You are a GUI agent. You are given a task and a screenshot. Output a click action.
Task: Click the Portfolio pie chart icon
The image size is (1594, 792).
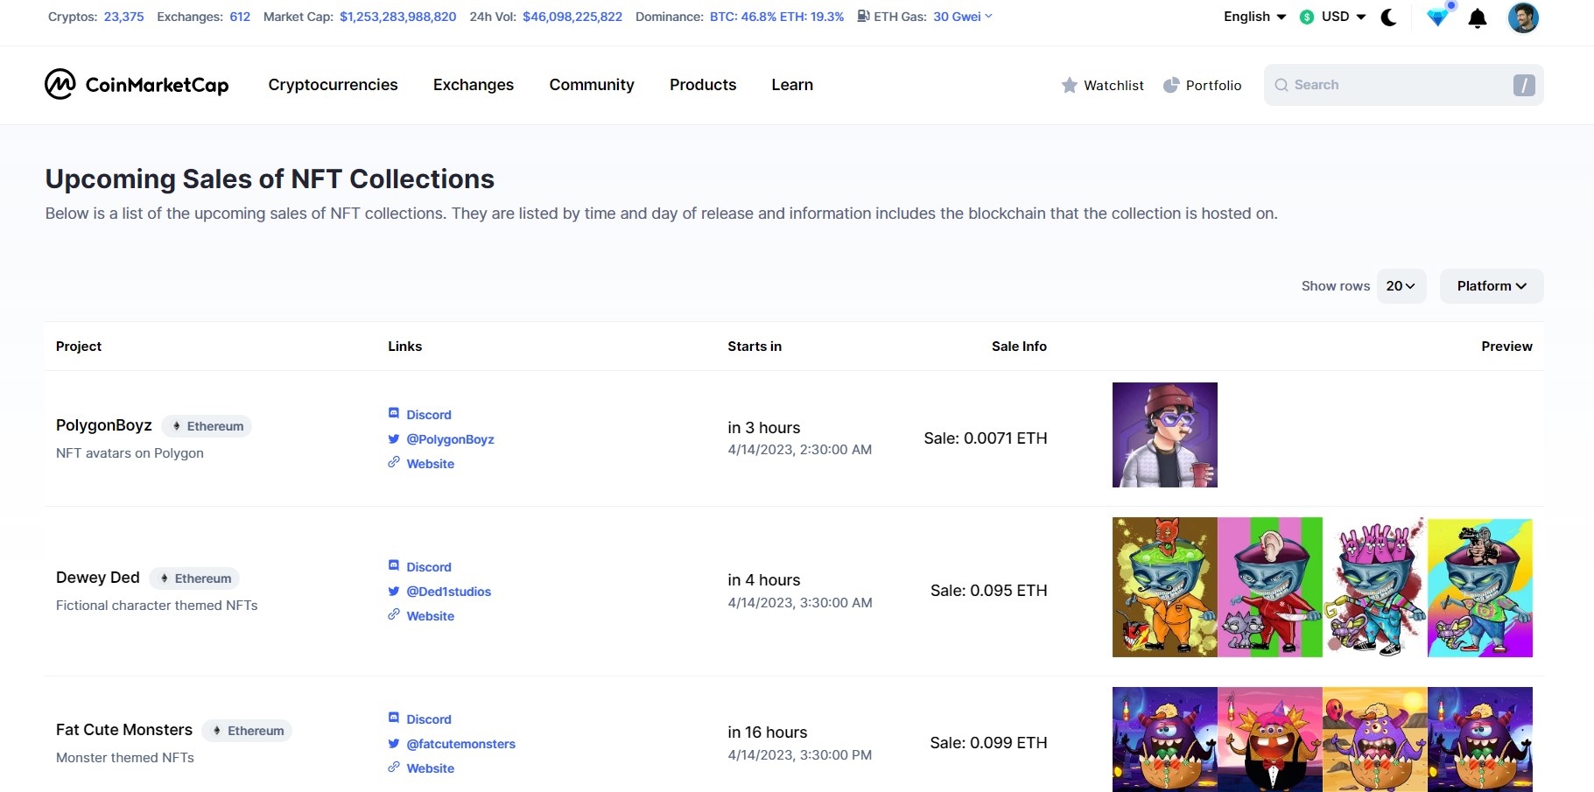[1171, 85]
